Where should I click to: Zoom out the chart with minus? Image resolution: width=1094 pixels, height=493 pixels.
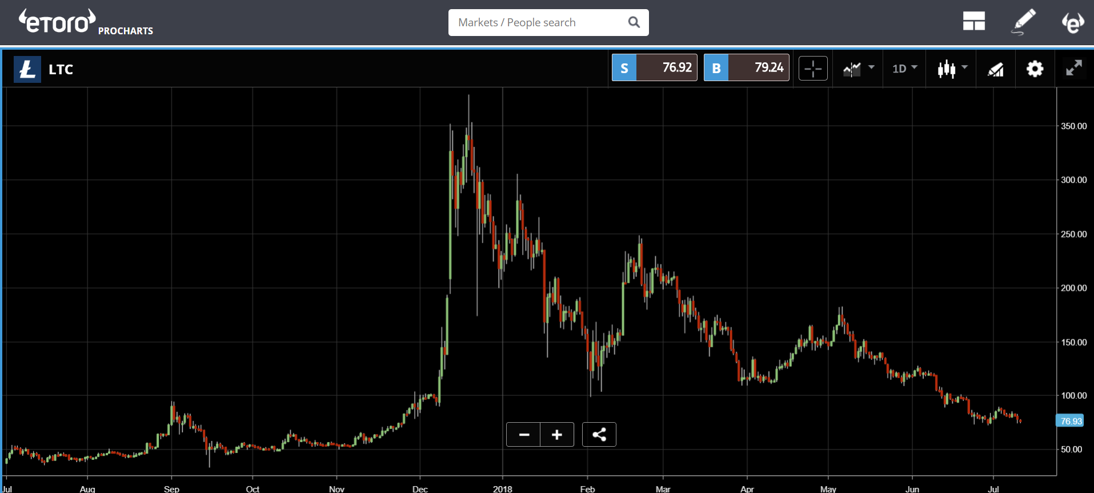(523, 435)
